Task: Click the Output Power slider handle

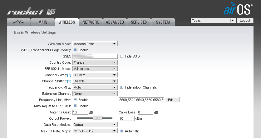Action: click(98, 118)
